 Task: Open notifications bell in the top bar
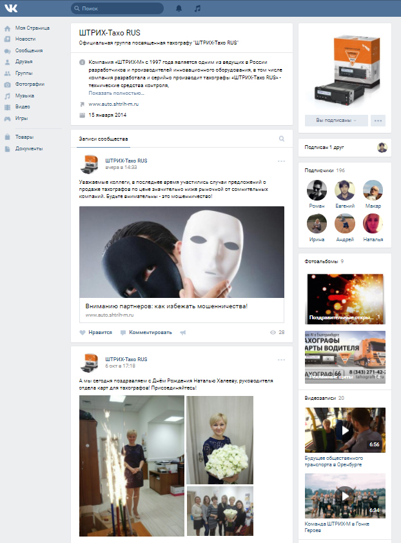tap(179, 8)
